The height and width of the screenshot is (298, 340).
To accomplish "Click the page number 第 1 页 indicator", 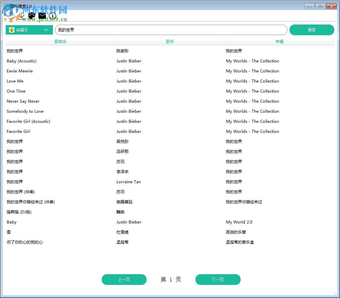I will (x=171, y=280).
